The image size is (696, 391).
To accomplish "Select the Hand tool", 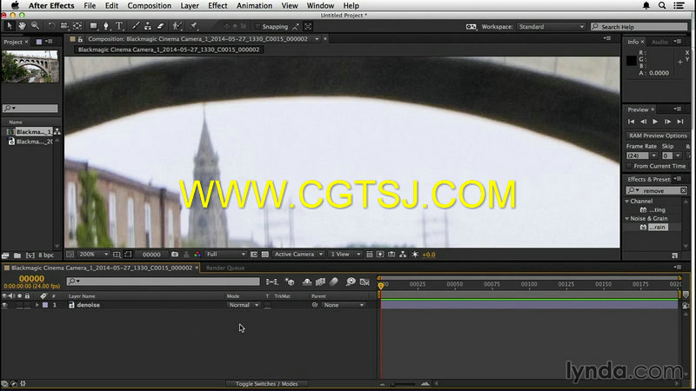I will (x=22, y=26).
